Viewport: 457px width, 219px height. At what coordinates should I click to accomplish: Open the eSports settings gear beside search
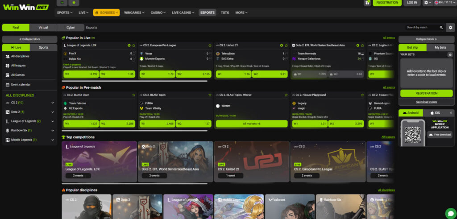click(x=451, y=27)
